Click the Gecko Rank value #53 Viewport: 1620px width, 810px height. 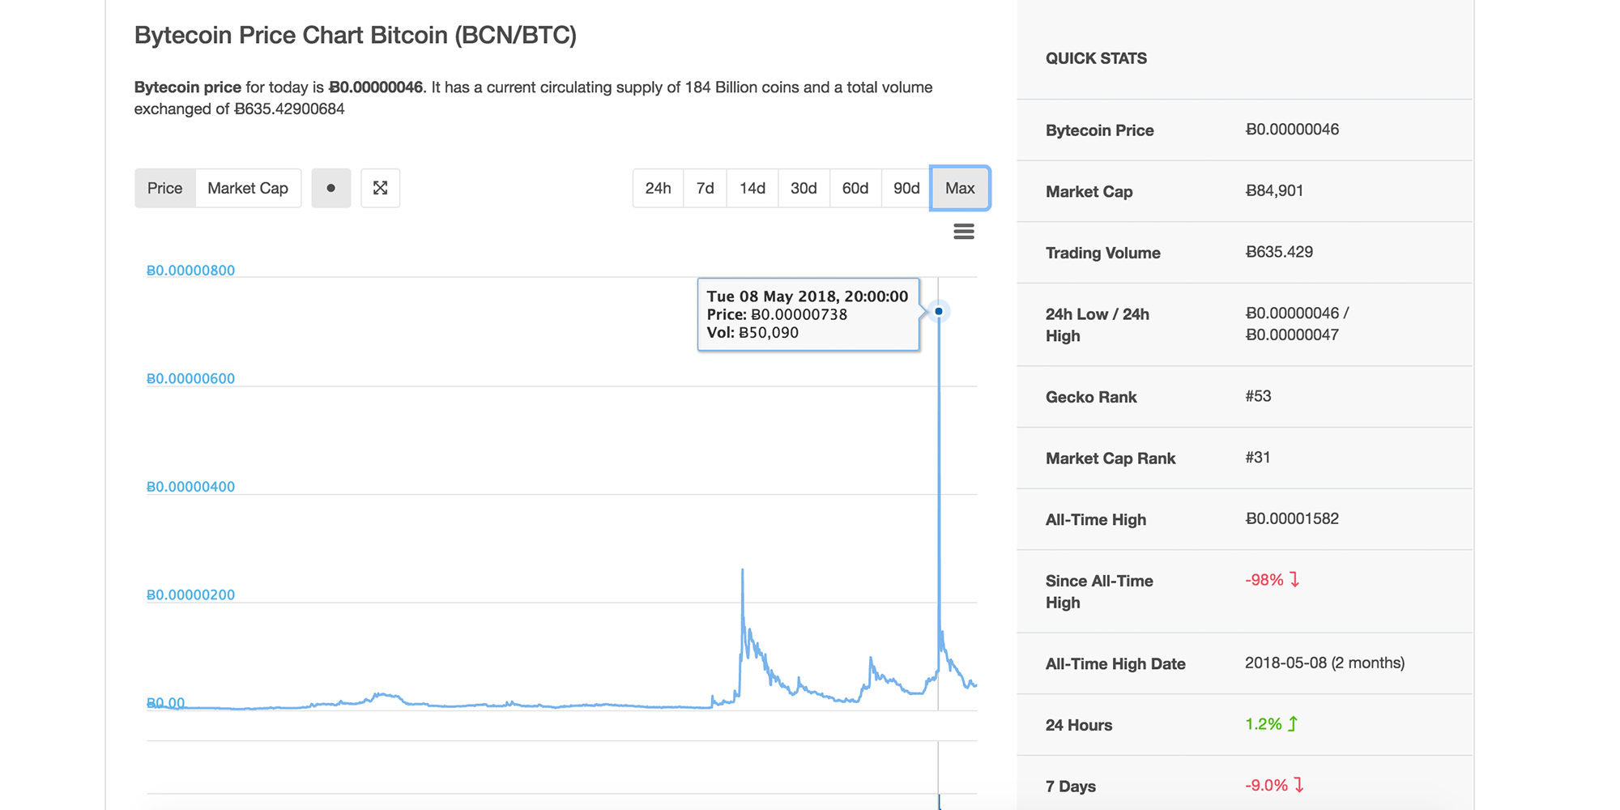(1258, 396)
